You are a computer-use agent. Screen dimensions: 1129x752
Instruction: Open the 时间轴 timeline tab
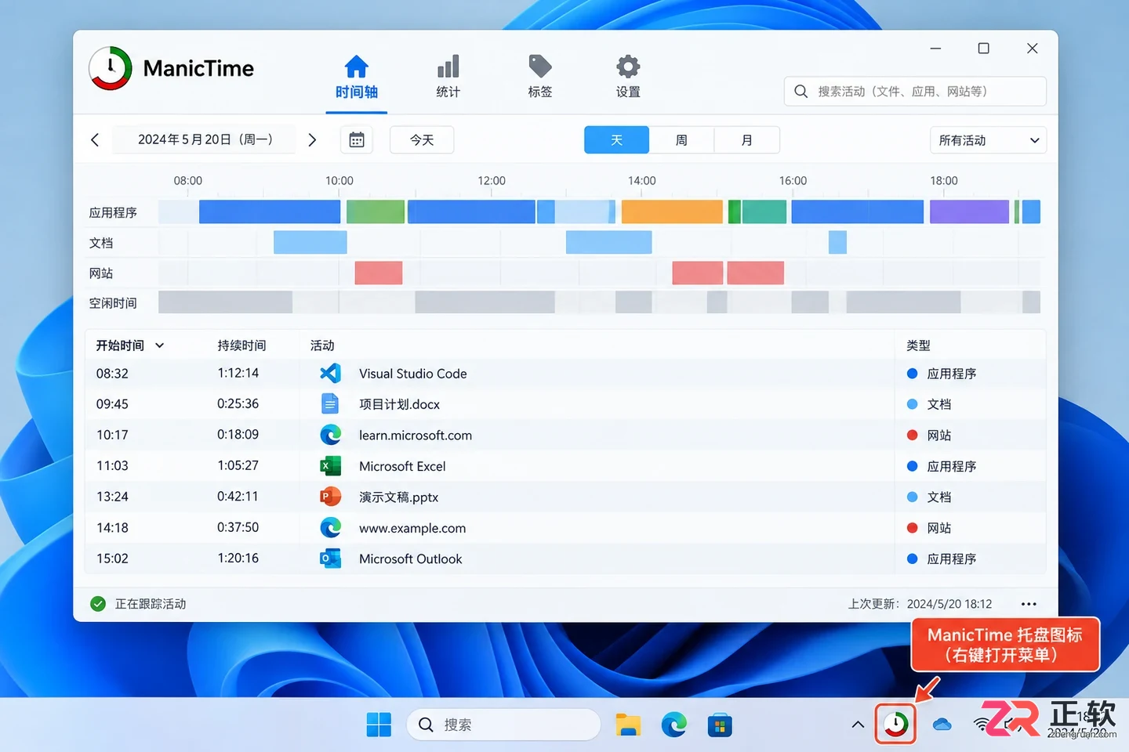(357, 78)
